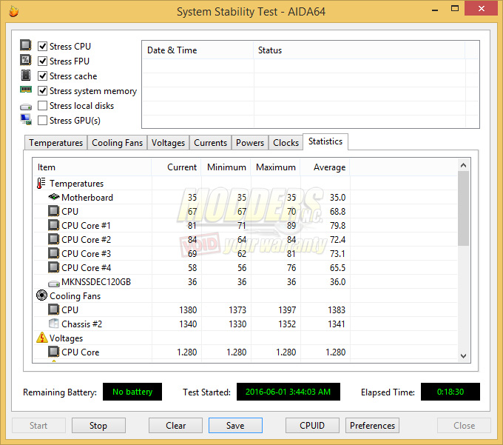This screenshot has width=503, height=445.
Task: Click the statistics list scroll up arrow
Action: [463, 165]
